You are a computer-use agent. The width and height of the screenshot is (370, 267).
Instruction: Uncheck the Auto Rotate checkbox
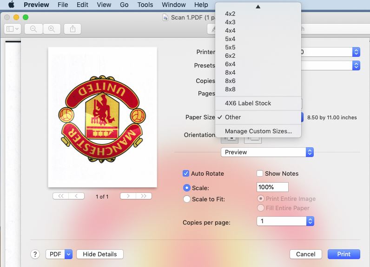tap(186, 173)
